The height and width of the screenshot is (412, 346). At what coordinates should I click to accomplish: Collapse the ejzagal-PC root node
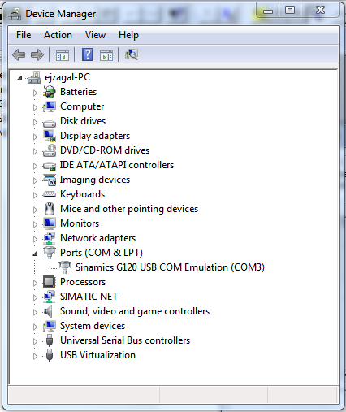tap(19, 79)
